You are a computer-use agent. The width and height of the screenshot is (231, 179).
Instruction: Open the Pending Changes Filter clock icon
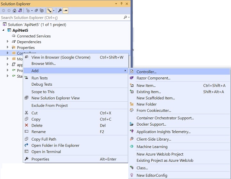pos(28,11)
